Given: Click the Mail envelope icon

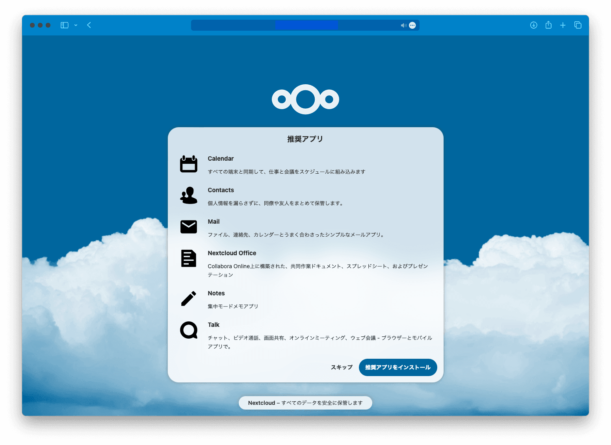Looking at the screenshot, I should tap(188, 227).
